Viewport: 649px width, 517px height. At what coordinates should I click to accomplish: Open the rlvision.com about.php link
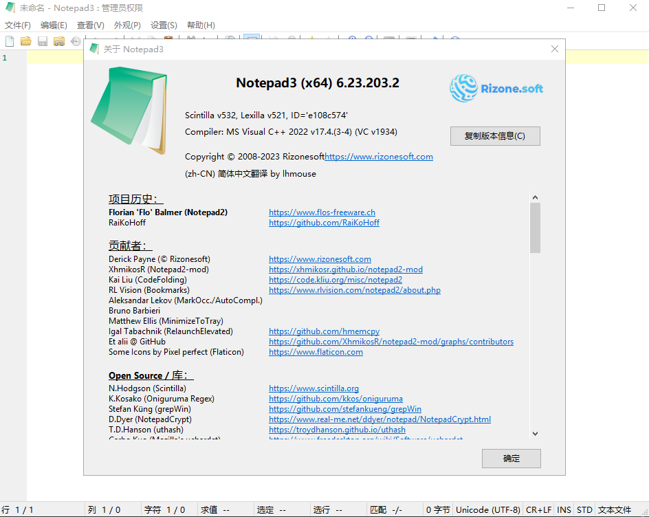pyautogui.click(x=355, y=290)
